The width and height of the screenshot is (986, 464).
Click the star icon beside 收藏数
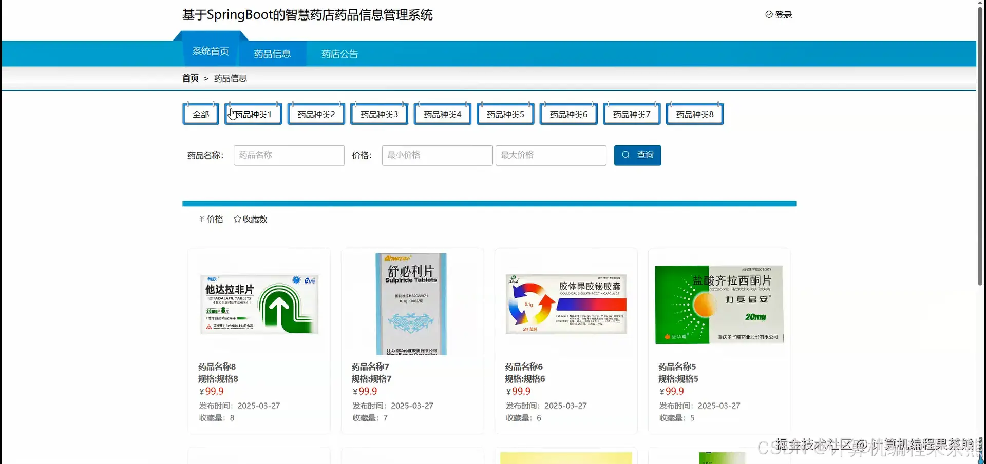point(237,219)
